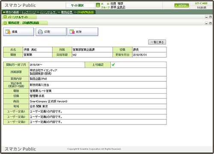Collapse the パーソナルサイト panel header icon
This screenshot has height=154, width=214.
pyautogui.click(x=5, y=17)
